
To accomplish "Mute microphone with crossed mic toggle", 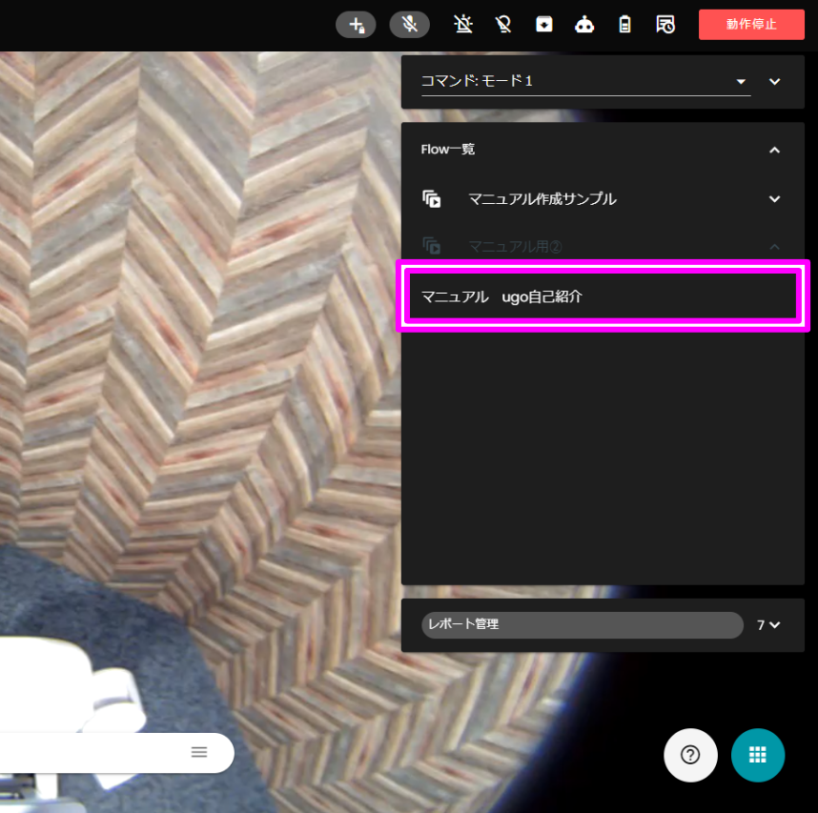I will [409, 24].
